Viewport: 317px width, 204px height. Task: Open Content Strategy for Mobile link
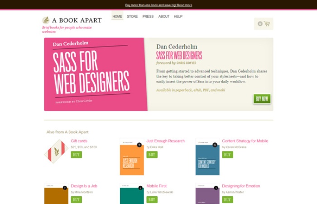(x=245, y=141)
